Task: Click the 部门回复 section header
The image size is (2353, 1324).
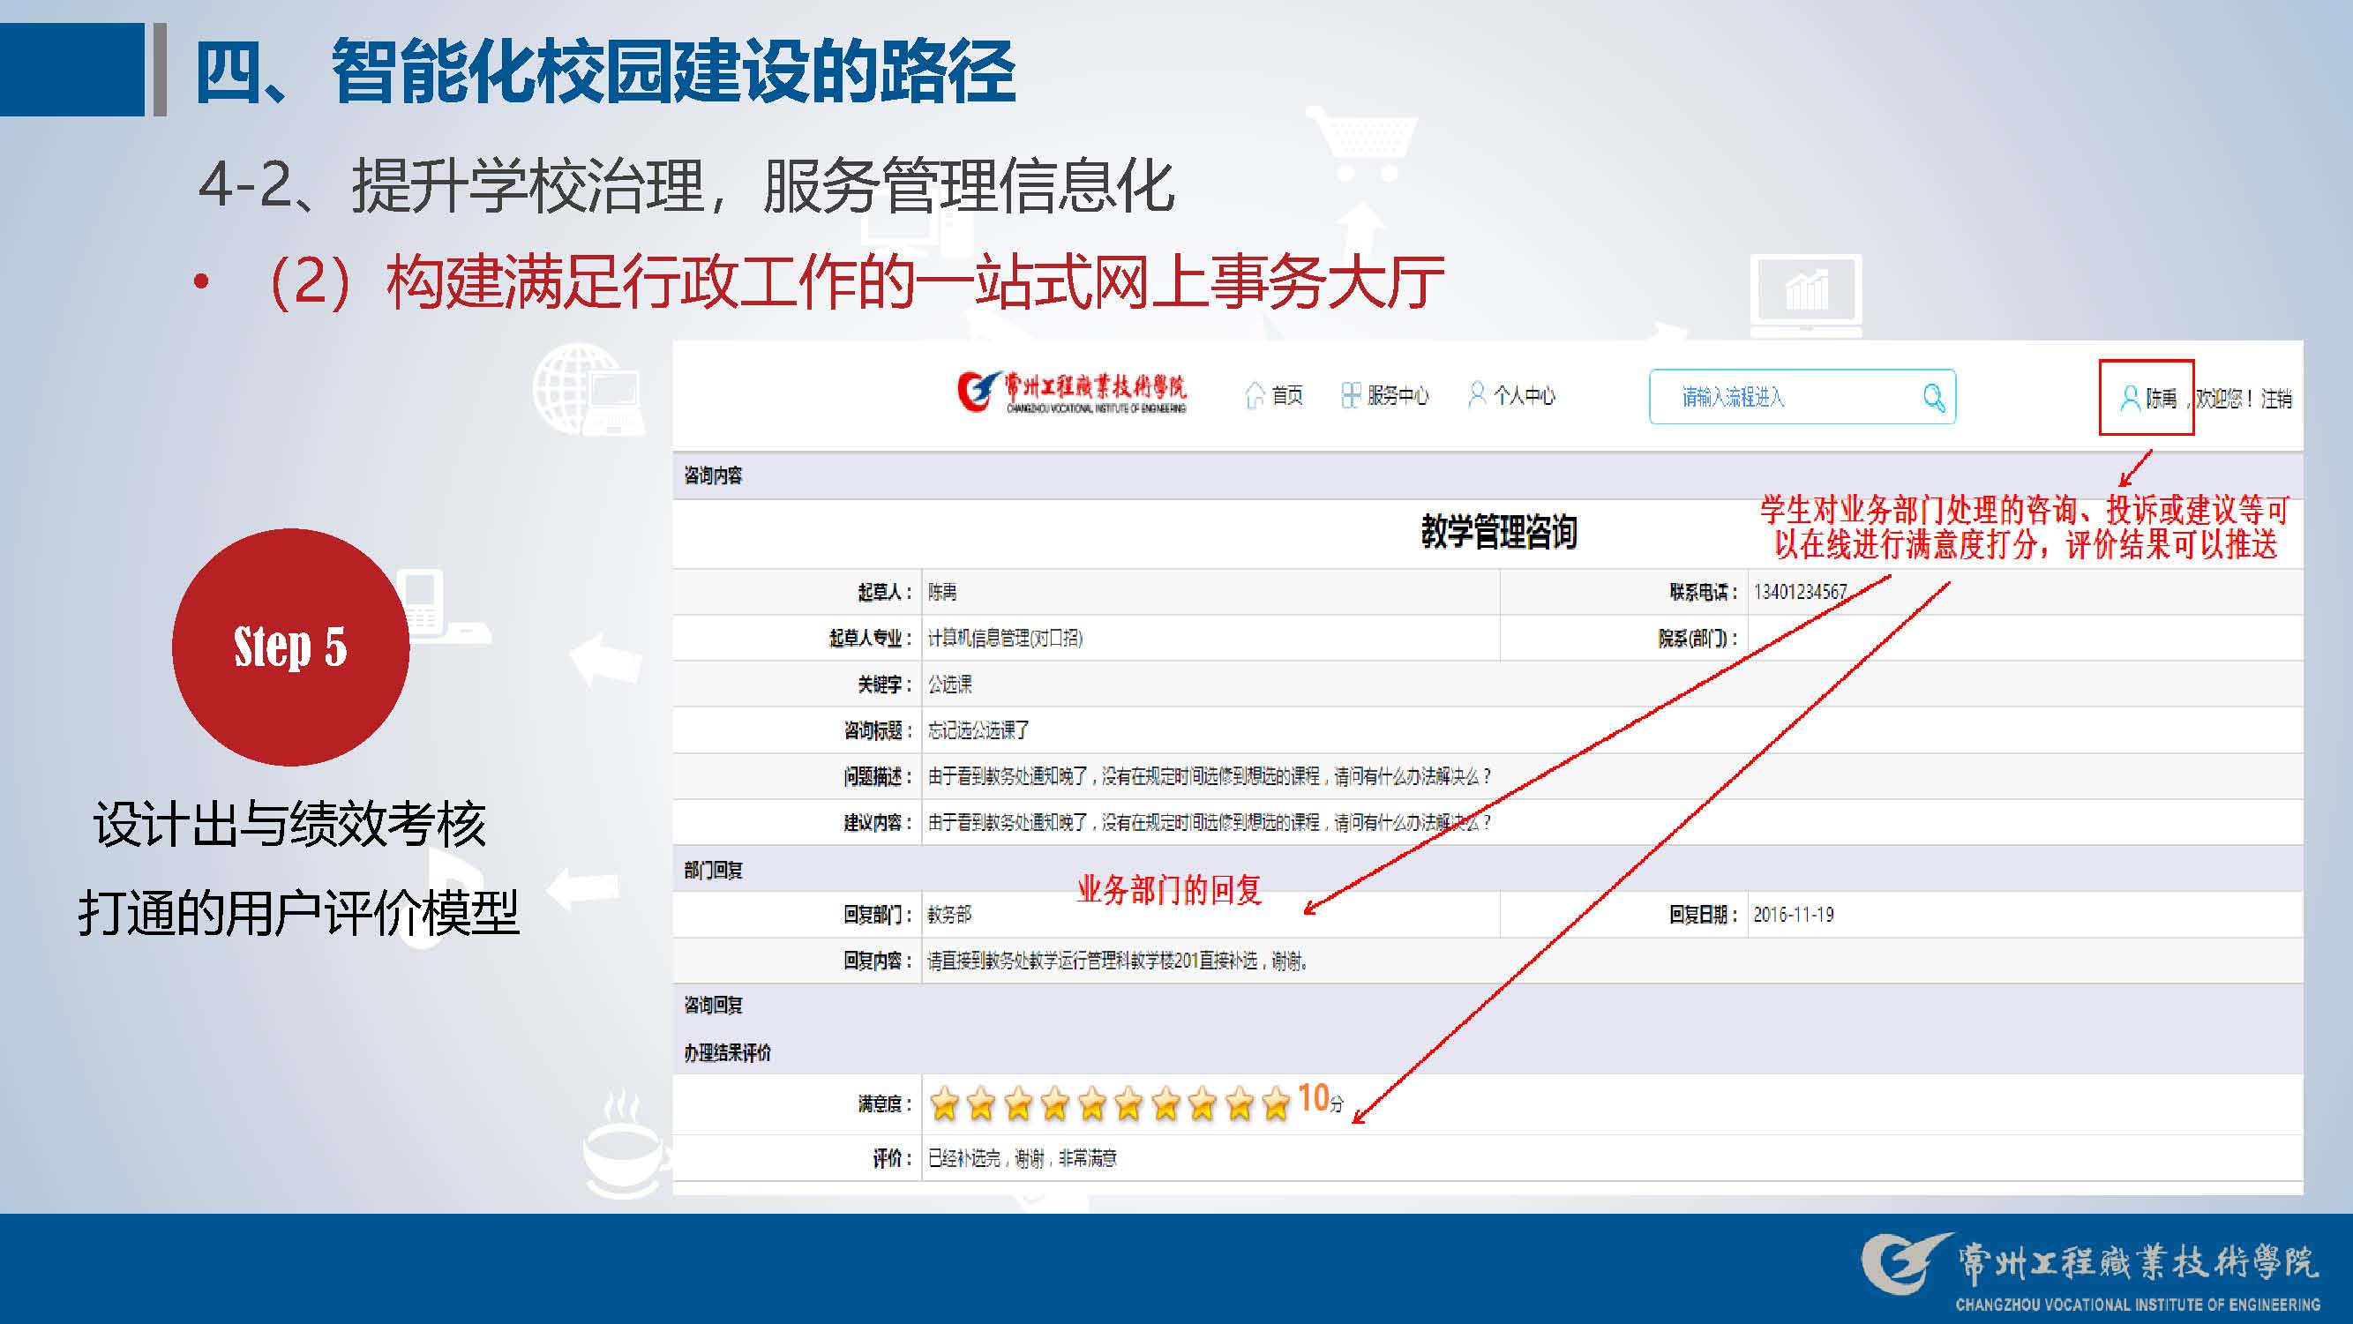Action: coord(714,871)
